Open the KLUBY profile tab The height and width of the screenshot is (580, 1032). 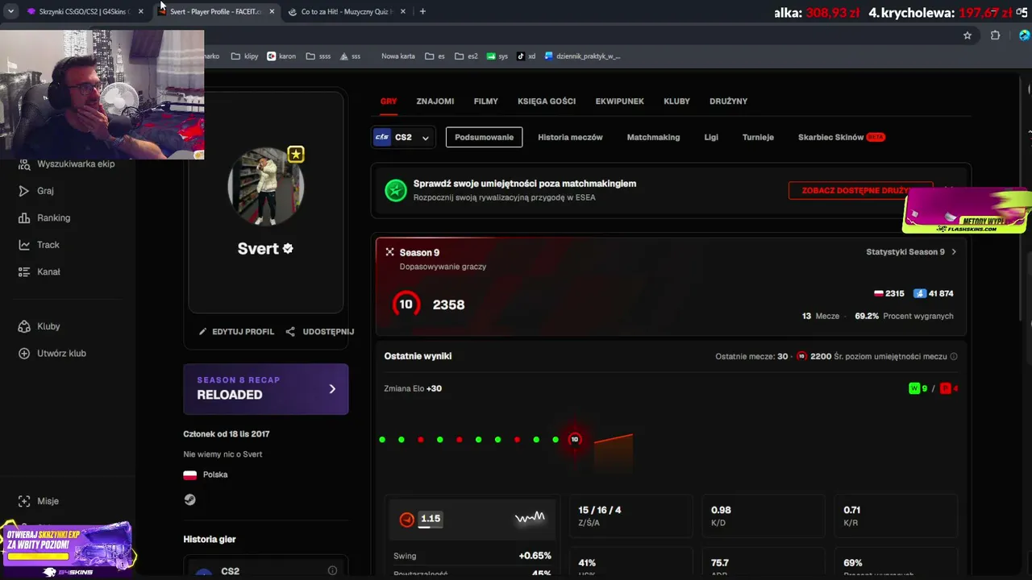click(x=677, y=101)
